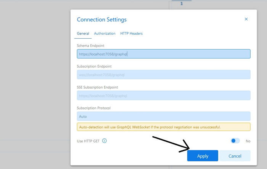This screenshot has width=267, height=169.
Task: Click the SSE Subscription Endpoint label
Action: pos(97,88)
